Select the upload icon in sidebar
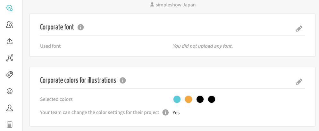Screen dimensions: 319x131 coord(10,41)
